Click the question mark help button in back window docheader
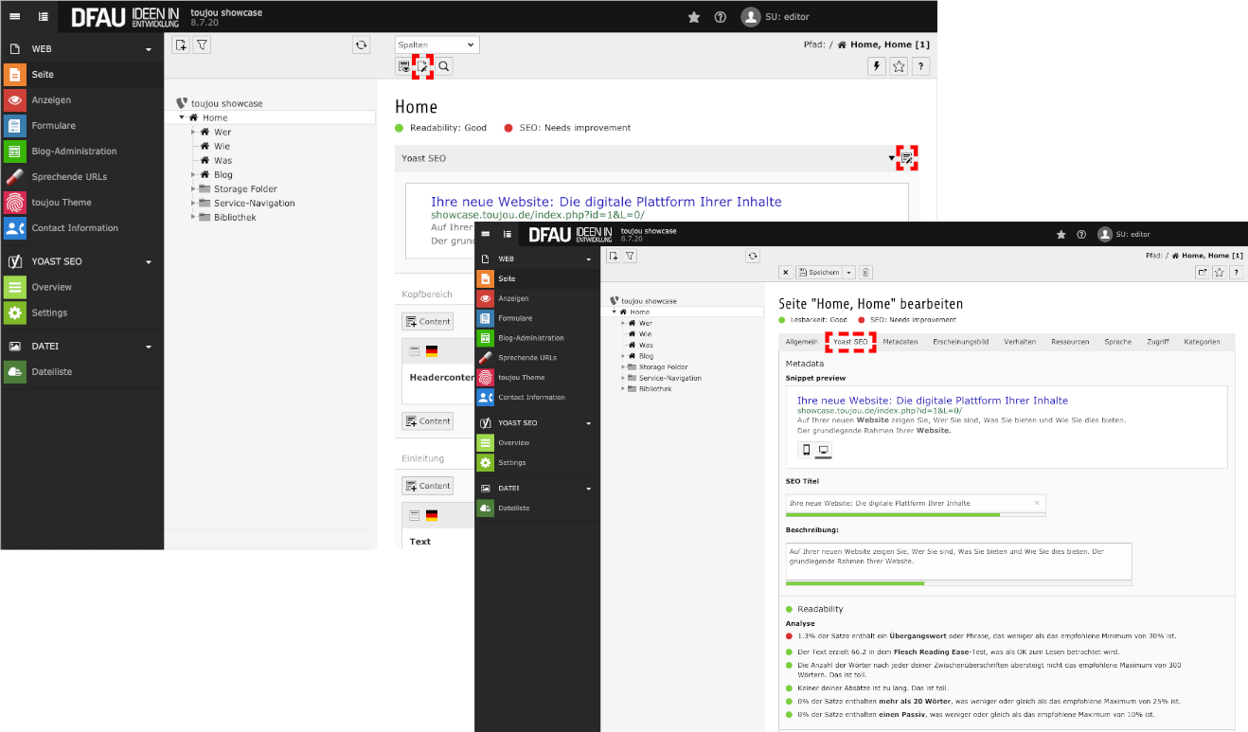 point(919,66)
